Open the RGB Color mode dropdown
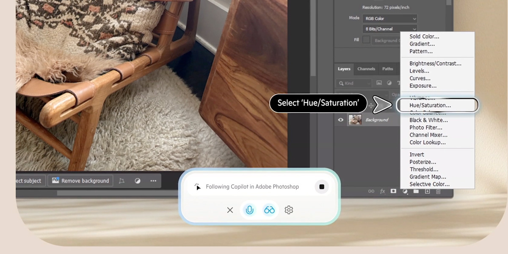This screenshot has width=508, height=254. (x=389, y=19)
